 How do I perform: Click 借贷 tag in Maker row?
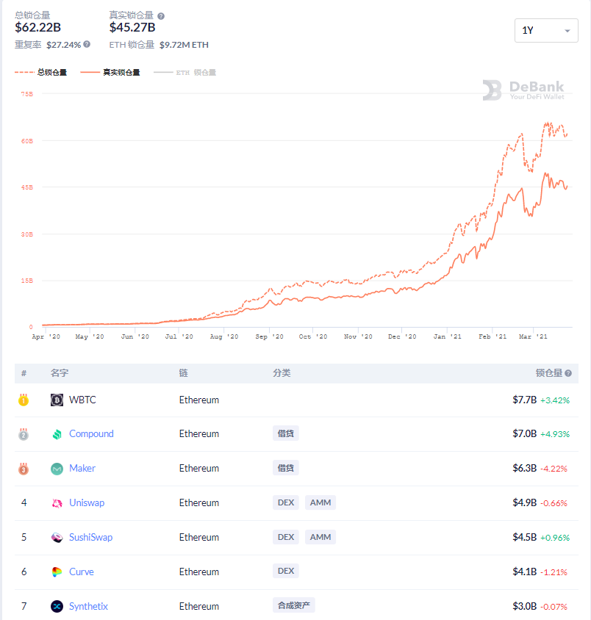coord(286,468)
